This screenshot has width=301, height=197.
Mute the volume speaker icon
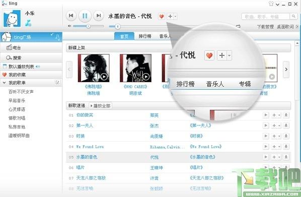click(x=69, y=26)
